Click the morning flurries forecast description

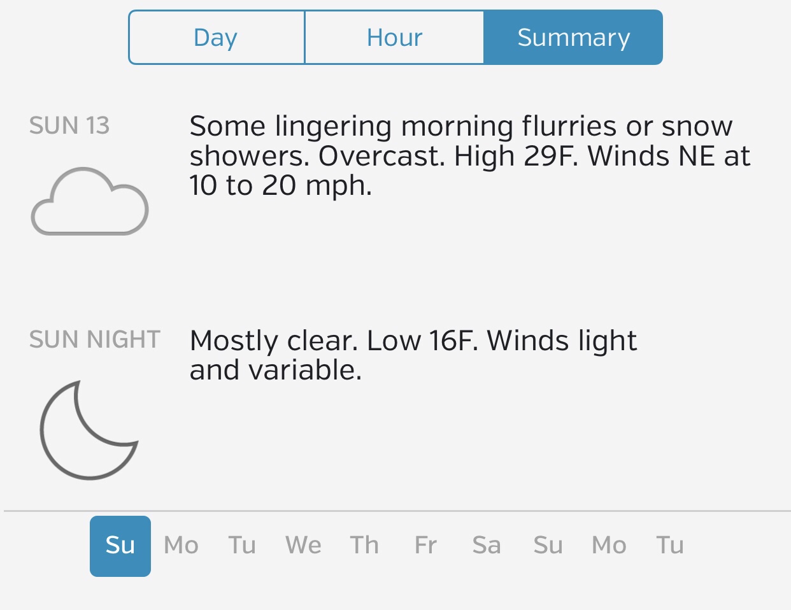pos(469,156)
